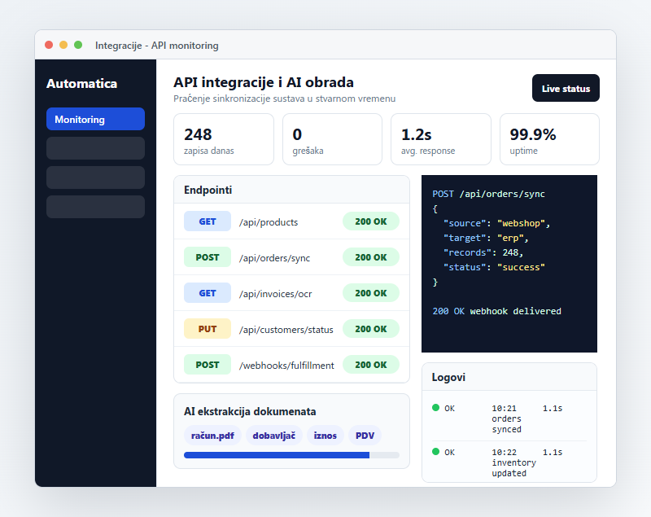Select the račun.pdf chip
Viewport: 651px width, 517px height.
[x=212, y=436]
